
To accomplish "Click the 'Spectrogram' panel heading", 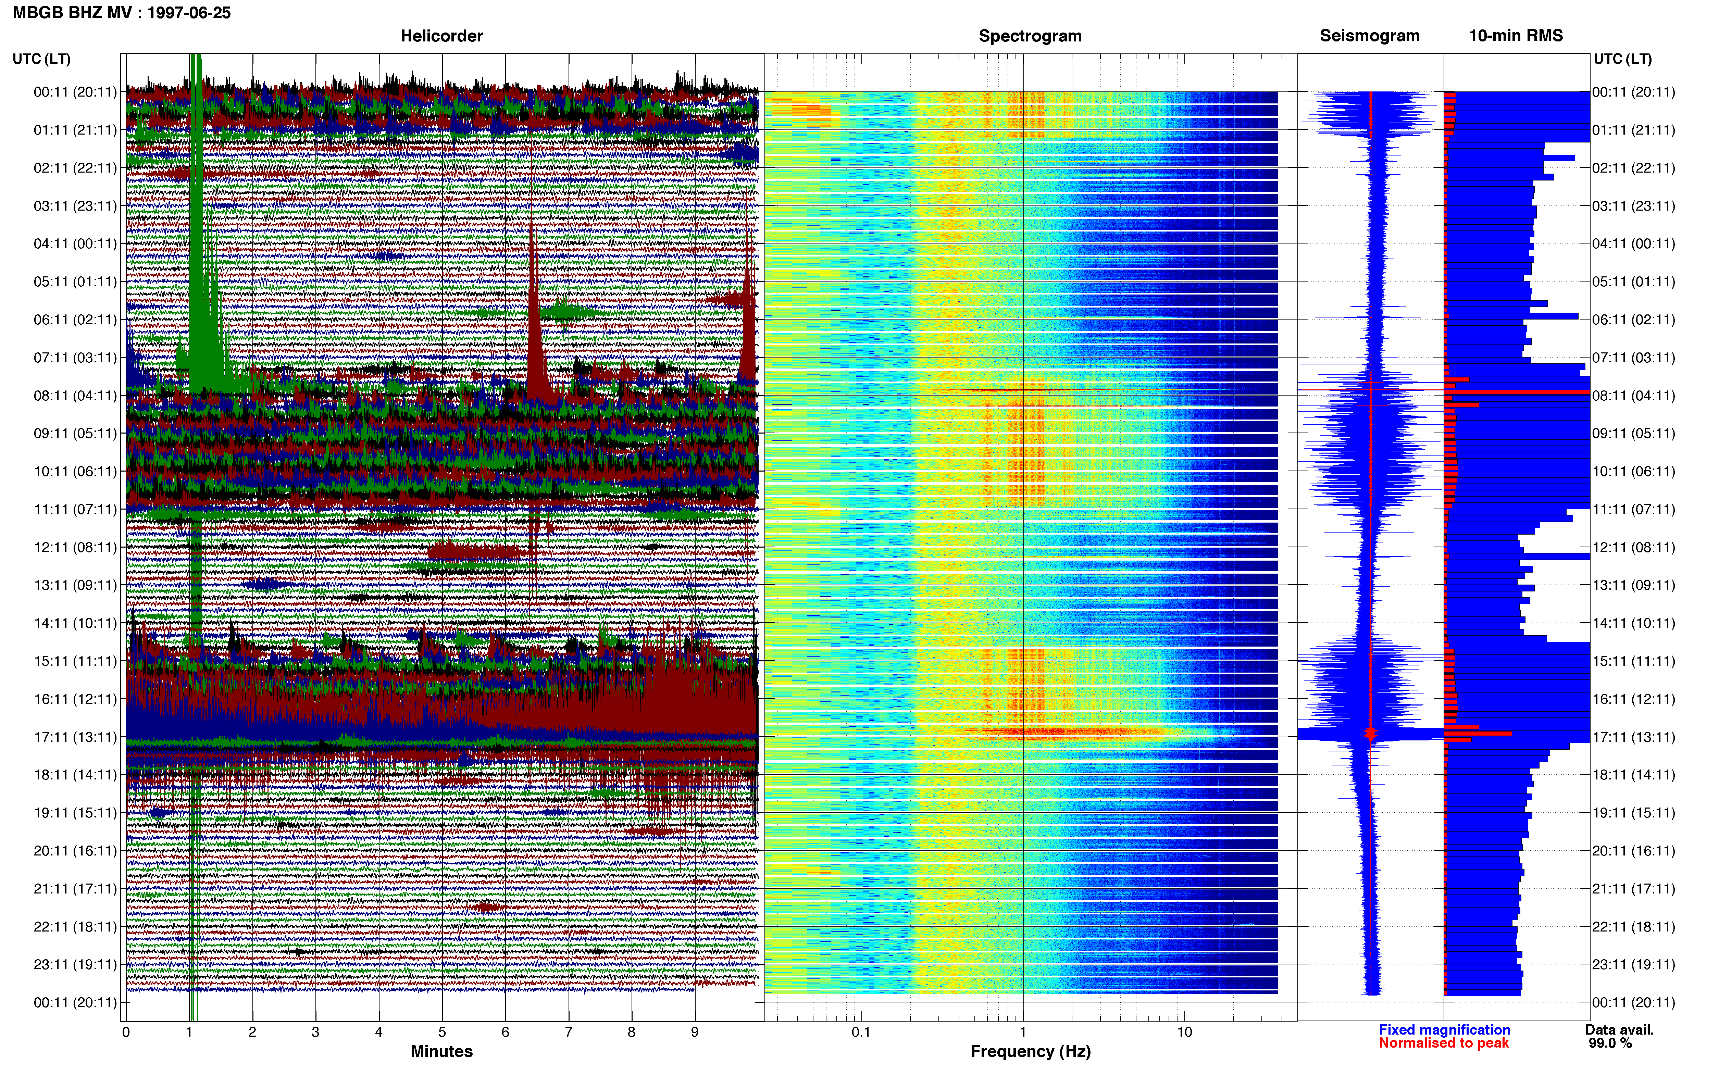I will click(x=1030, y=36).
